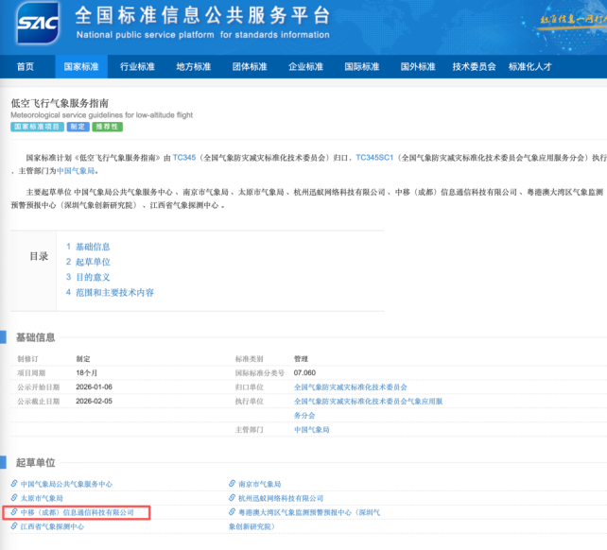The image size is (607, 550).
Task: Open 归口单位 link 全国气象防灾减灾标准化技术委员会
Action: pos(351,387)
